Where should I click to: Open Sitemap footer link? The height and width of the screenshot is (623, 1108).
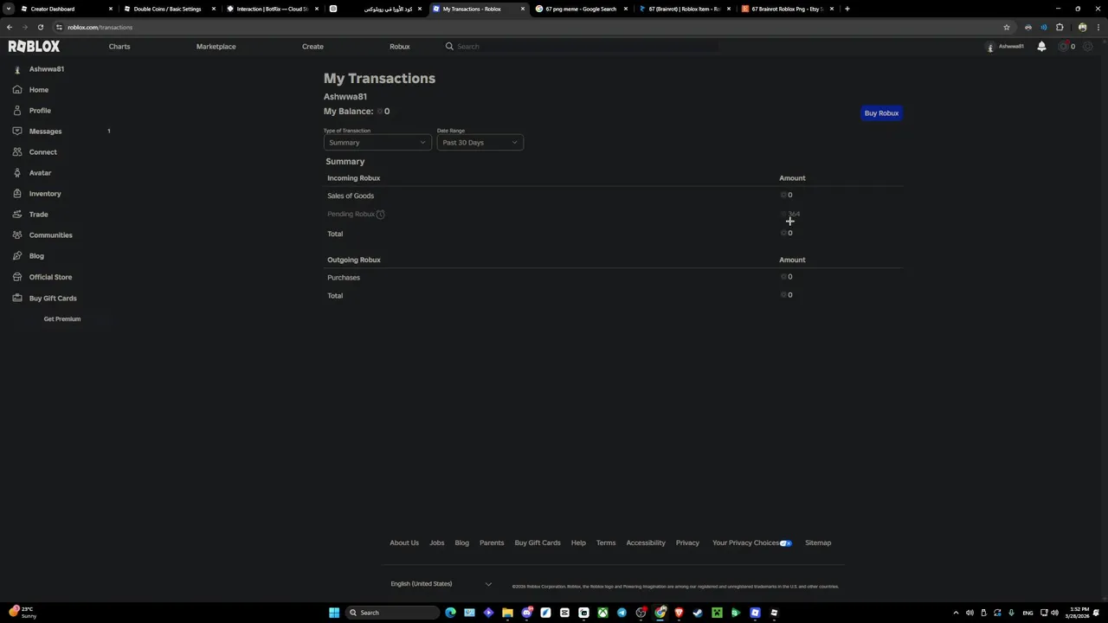818,543
